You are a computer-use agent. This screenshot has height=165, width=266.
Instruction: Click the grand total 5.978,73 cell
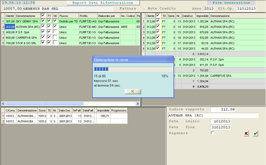pyautogui.click(x=203, y=86)
